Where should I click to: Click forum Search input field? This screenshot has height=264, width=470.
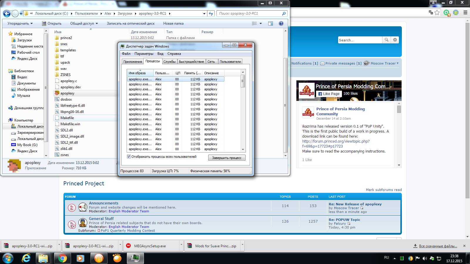coord(360,40)
